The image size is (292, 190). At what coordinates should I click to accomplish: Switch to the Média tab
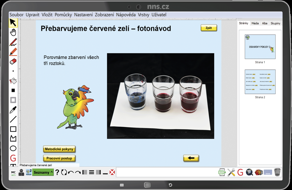tap(255, 23)
